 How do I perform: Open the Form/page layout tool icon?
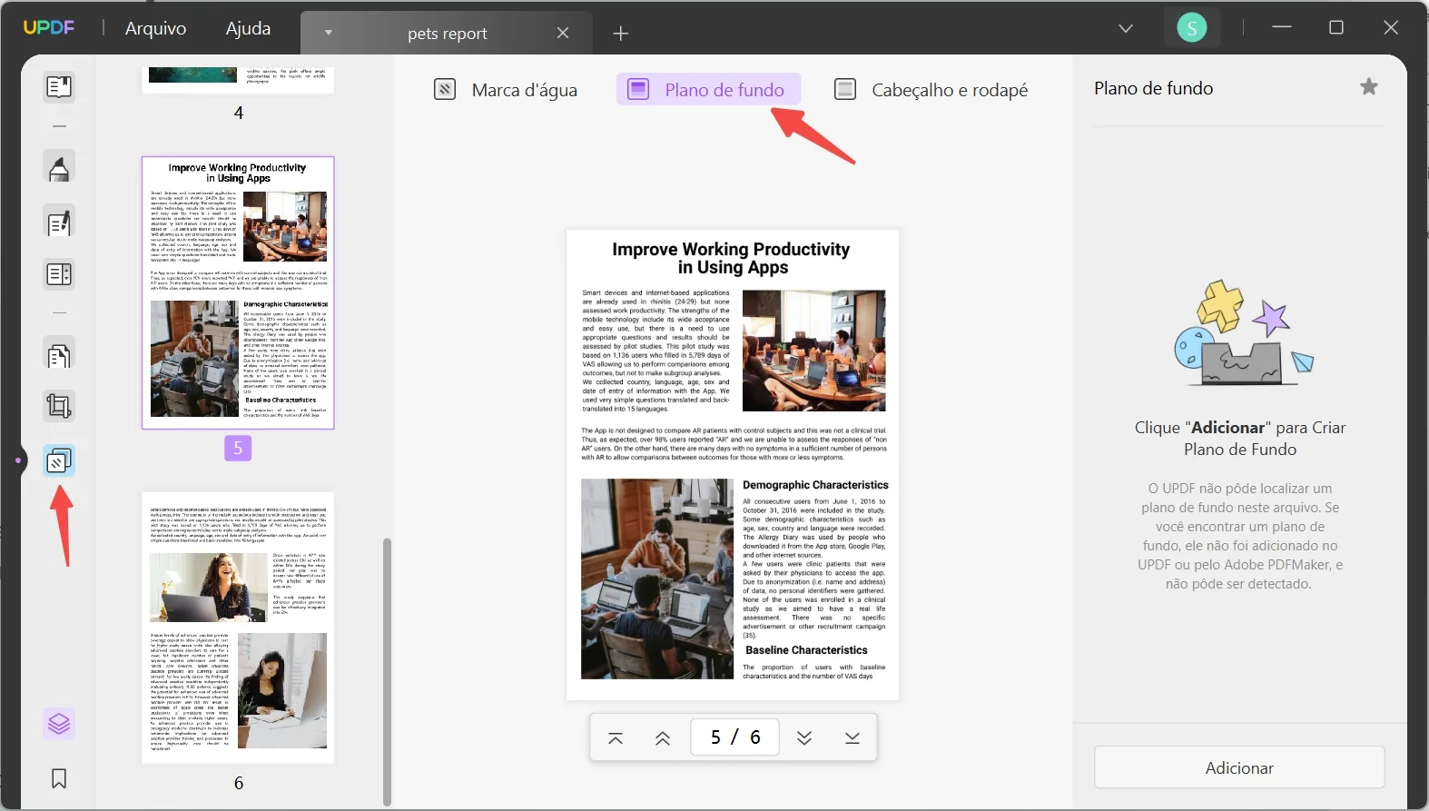(x=59, y=274)
